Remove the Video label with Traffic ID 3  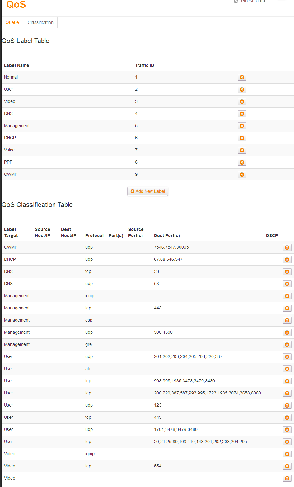click(x=242, y=102)
